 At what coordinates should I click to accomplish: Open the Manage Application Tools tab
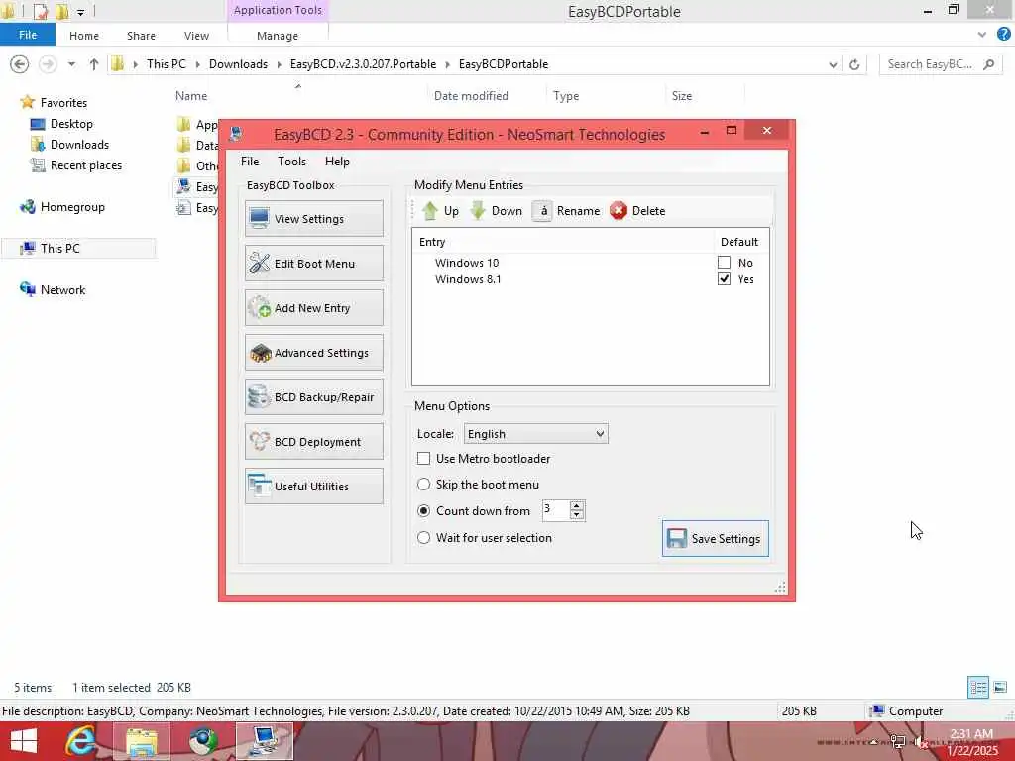tap(278, 36)
